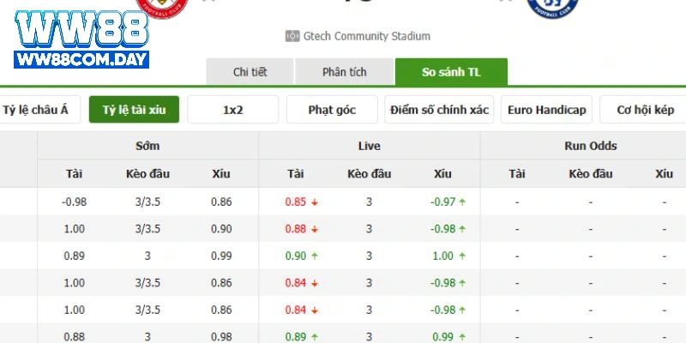This screenshot has height=343, width=686.
Task: Select the Tỷ lệ tài xỉu filter
Action: tap(134, 110)
